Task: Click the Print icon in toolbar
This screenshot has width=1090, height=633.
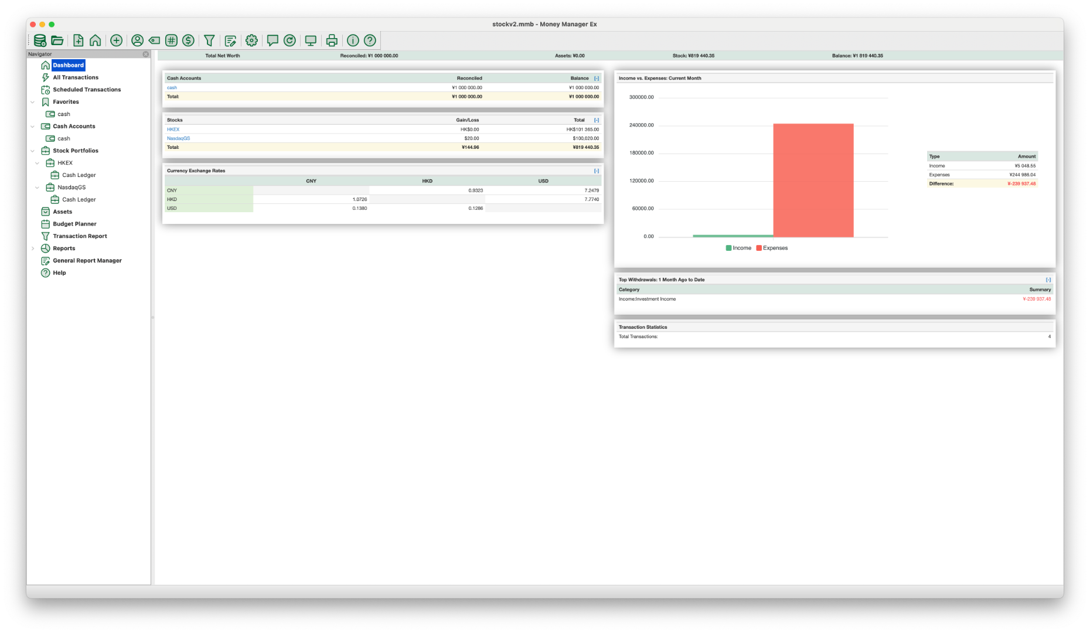Action: [x=332, y=40]
